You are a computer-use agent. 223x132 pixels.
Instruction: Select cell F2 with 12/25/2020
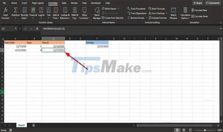point(97,46)
